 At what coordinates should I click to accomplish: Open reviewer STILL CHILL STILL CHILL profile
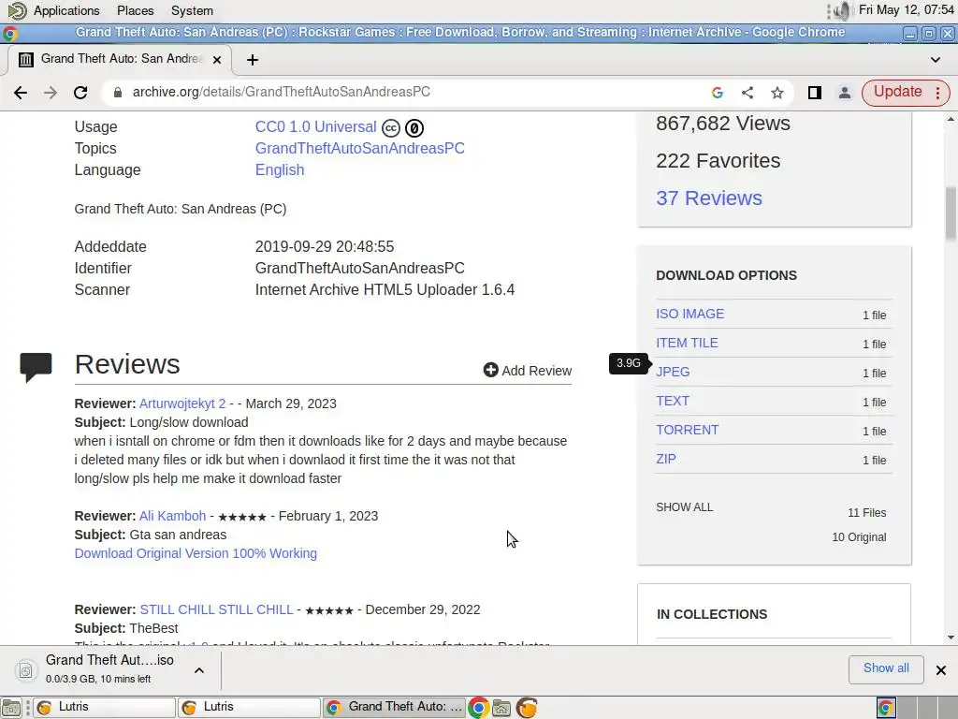(217, 609)
